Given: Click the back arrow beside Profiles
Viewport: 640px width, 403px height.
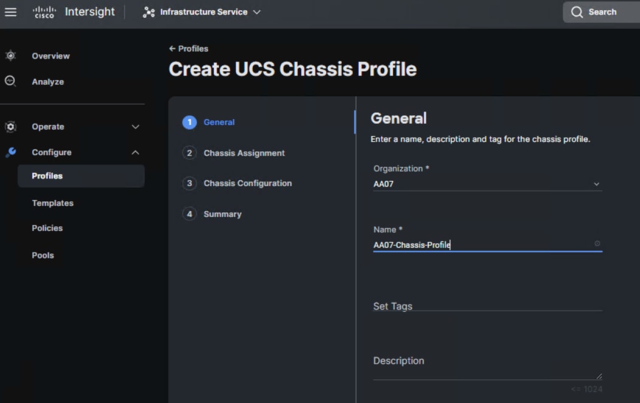Looking at the screenshot, I should [172, 49].
